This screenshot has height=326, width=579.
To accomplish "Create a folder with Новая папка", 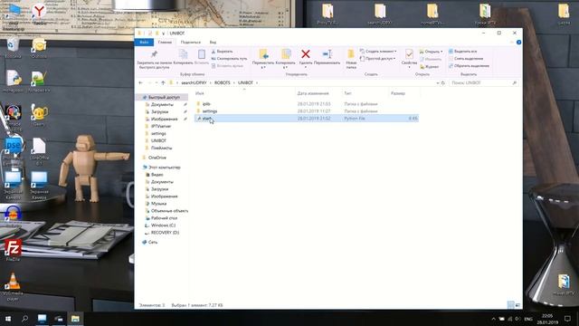I will click(351, 58).
